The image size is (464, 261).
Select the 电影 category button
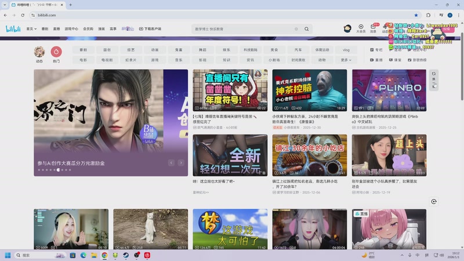point(83,60)
